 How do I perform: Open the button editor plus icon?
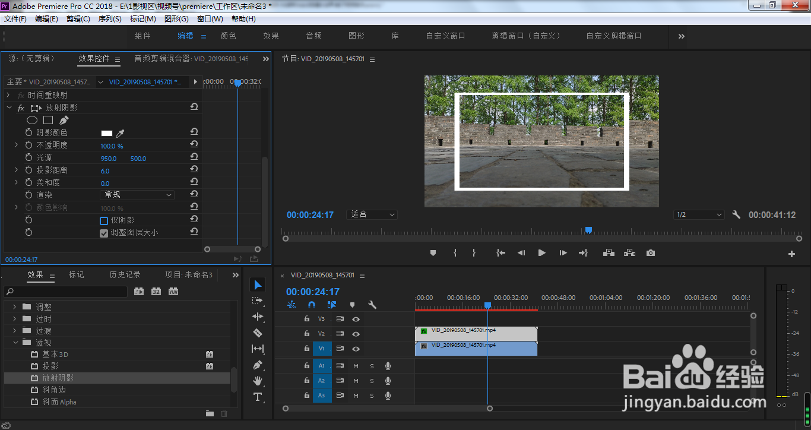791,254
